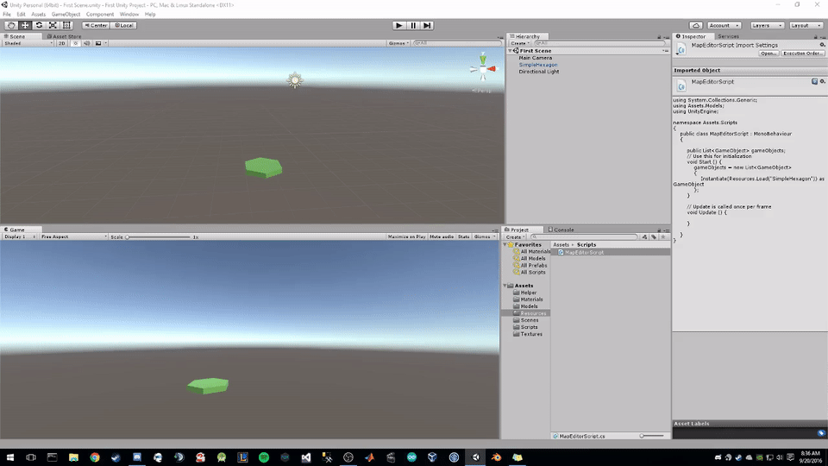Open the Component menu

tap(100, 15)
